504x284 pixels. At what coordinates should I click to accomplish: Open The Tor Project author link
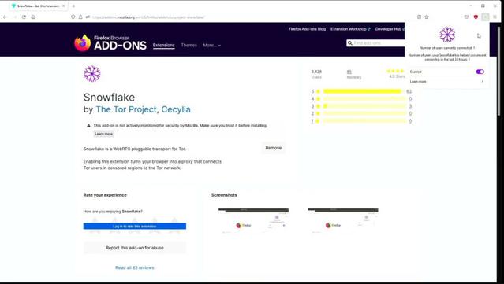pos(126,109)
